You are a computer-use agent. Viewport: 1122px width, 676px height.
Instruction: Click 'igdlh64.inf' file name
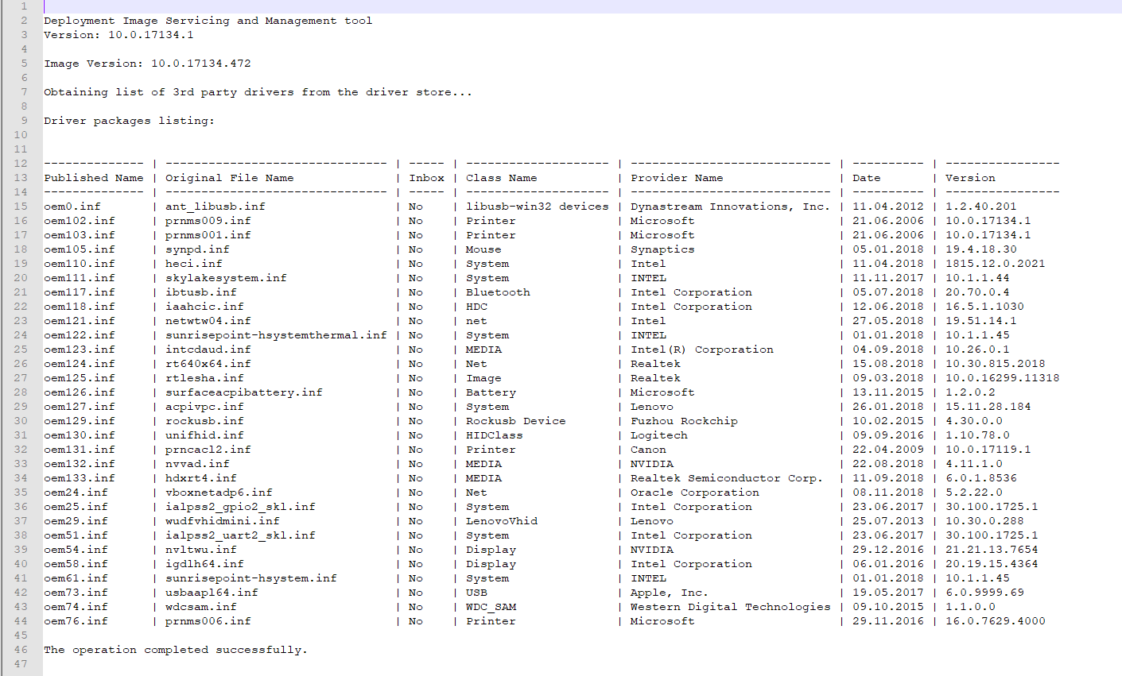(204, 564)
